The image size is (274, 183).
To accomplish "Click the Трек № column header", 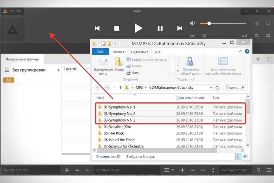I will click(70, 69).
